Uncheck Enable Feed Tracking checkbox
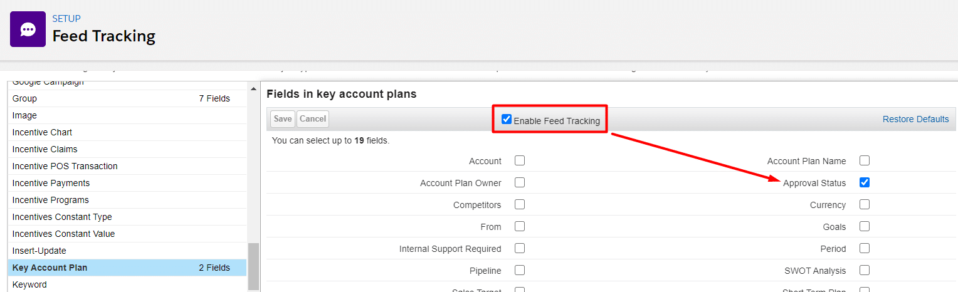The image size is (958, 292). tap(507, 119)
